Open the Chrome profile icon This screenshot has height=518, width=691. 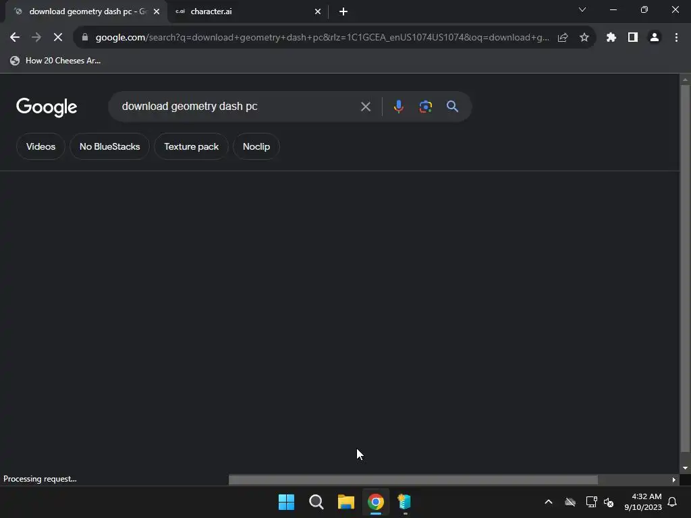(655, 38)
